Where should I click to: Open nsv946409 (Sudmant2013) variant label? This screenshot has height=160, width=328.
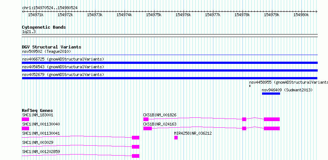(x=287, y=90)
